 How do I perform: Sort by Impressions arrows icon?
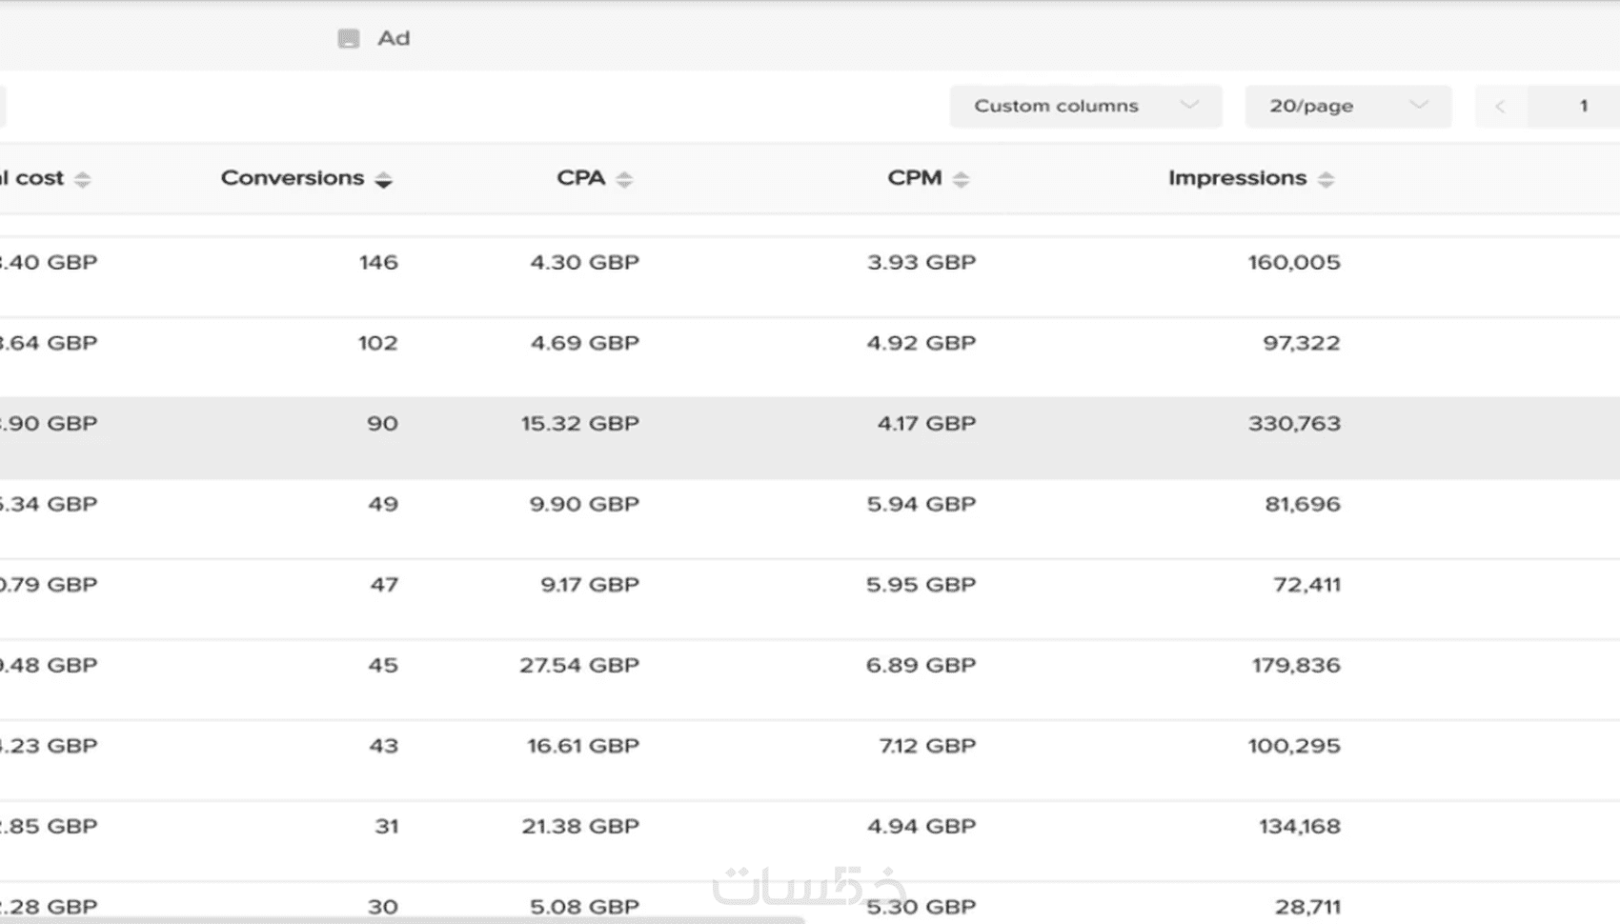click(1326, 179)
